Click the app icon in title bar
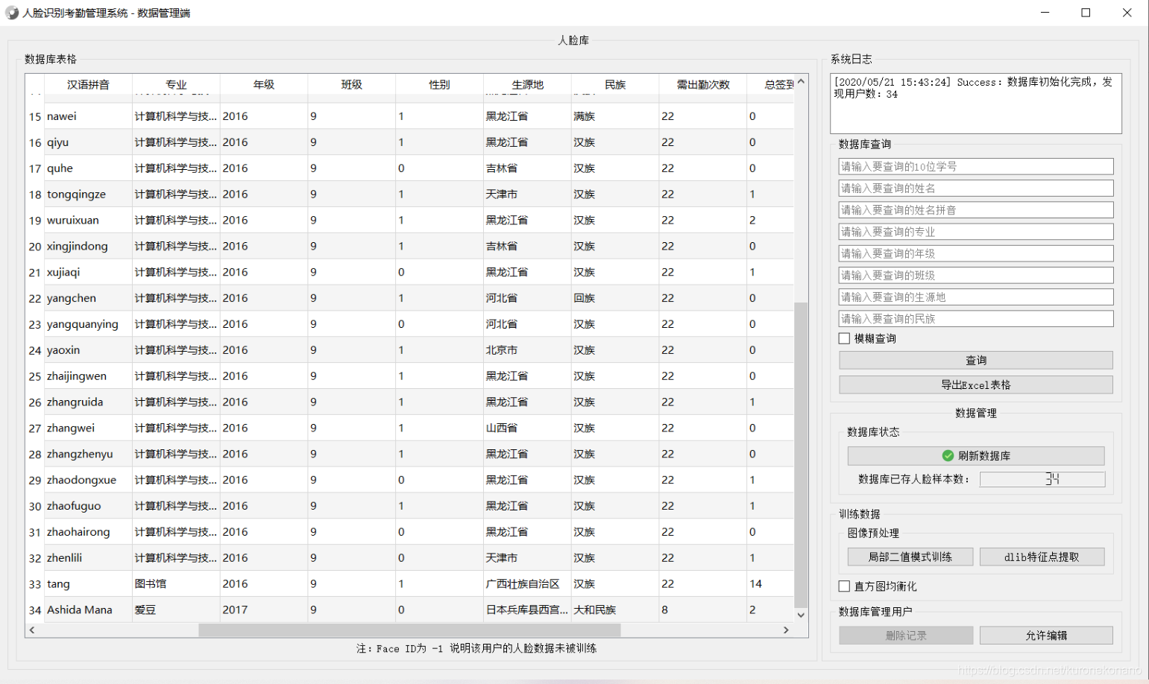1149x684 pixels. (12, 13)
